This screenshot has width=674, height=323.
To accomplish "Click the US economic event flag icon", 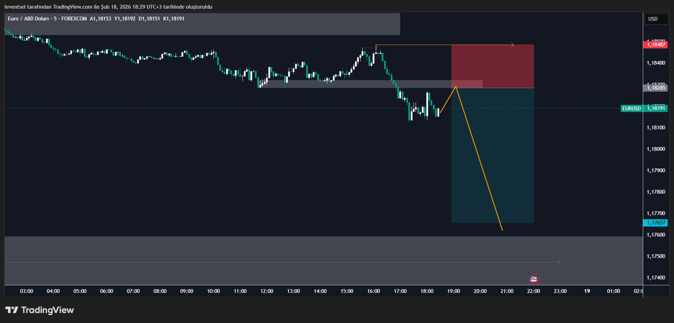I will [534, 279].
